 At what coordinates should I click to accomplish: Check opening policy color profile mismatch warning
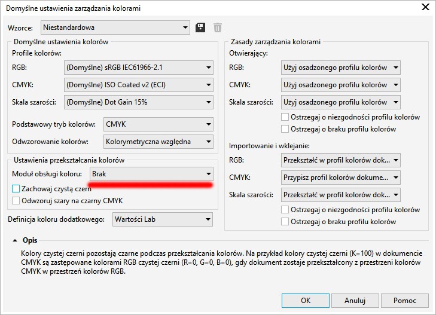click(285, 117)
